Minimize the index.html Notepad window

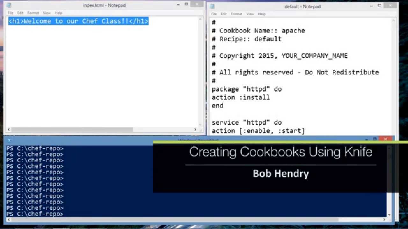click(178, 4)
